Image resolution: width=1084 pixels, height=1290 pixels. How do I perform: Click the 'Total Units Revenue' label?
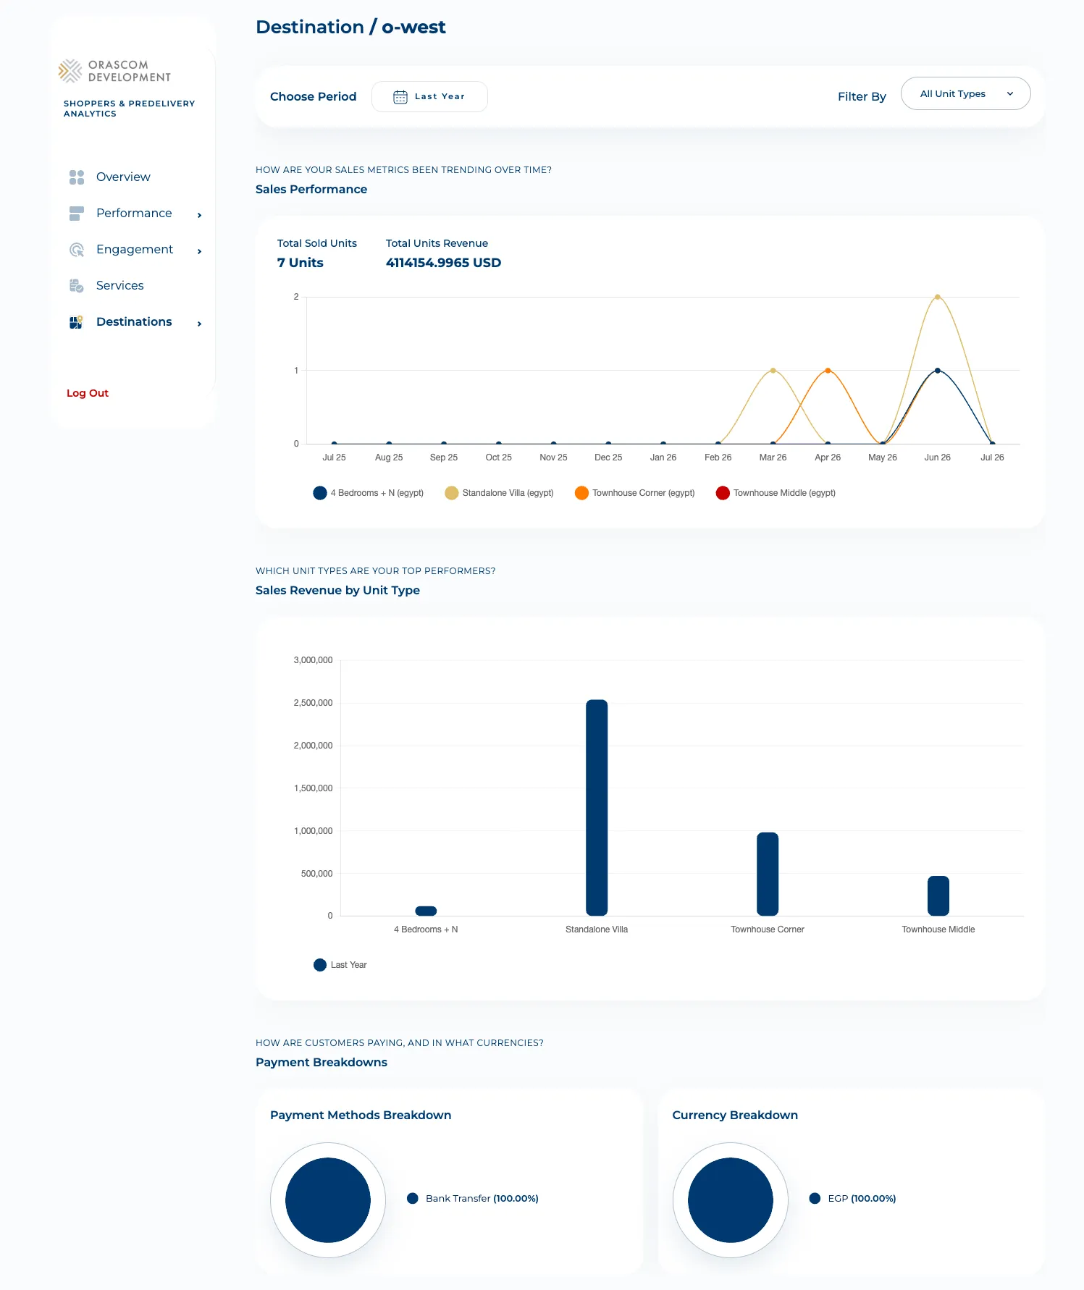(x=437, y=243)
